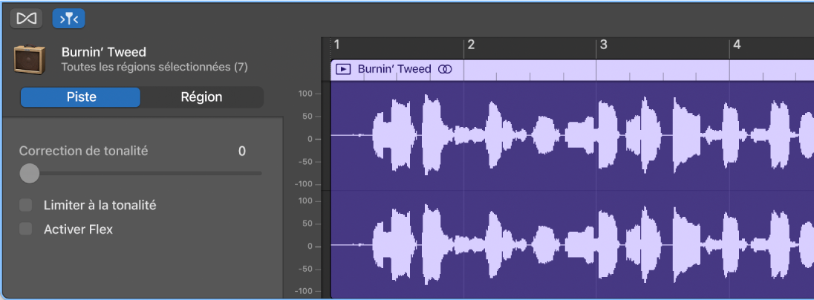Viewport: 814px width, 300px height.
Task: Toggle the blue Flex toolbar button
Action: tap(68, 18)
